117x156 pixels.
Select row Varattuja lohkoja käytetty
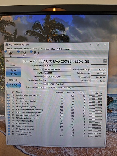pos(55,107)
